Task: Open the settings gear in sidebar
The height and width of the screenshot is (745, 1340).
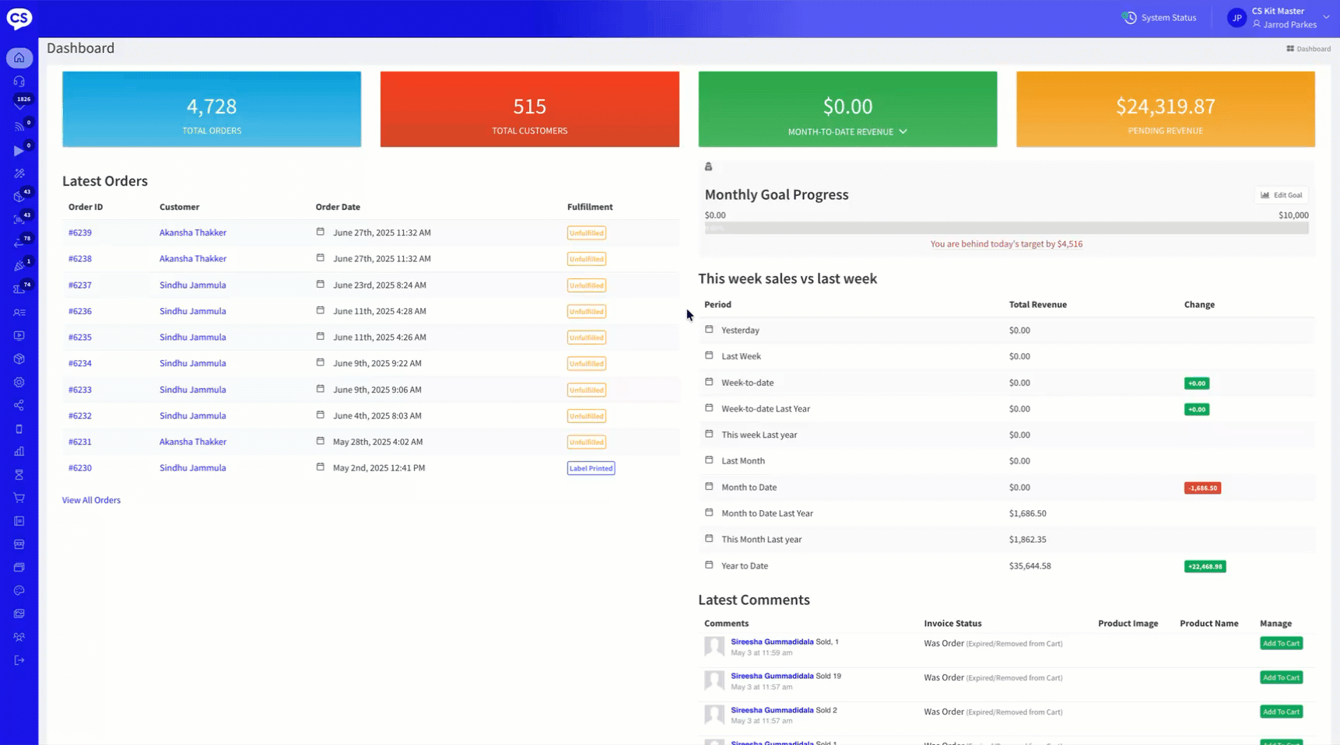Action: click(x=19, y=383)
